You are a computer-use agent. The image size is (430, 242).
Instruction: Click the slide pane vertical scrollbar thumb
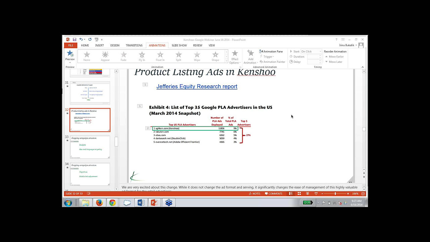[364, 129]
